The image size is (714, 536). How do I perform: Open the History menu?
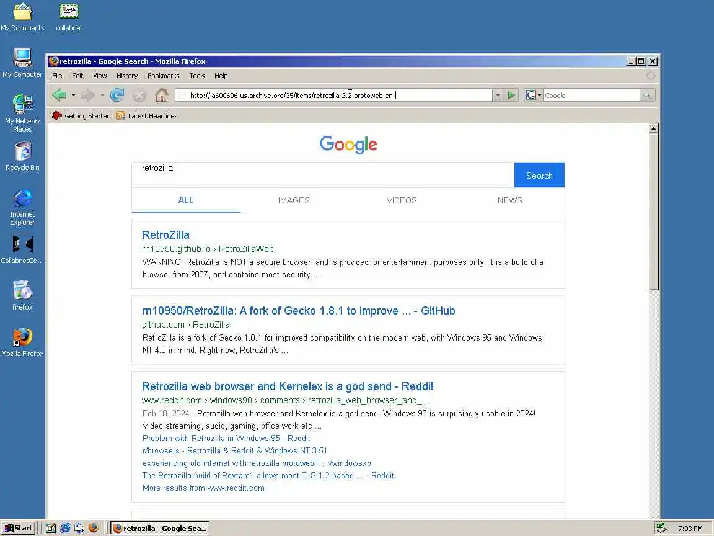(x=127, y=76)
